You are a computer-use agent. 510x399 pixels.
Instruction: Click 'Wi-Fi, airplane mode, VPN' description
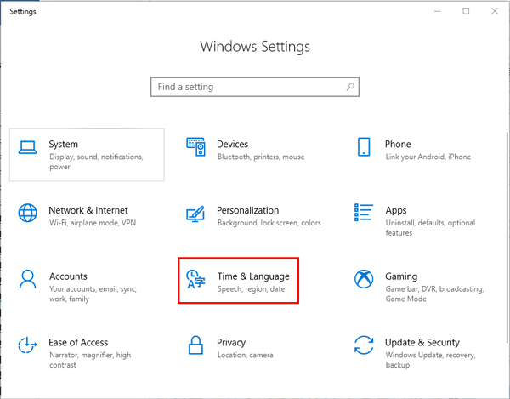(x=93, y=223)
